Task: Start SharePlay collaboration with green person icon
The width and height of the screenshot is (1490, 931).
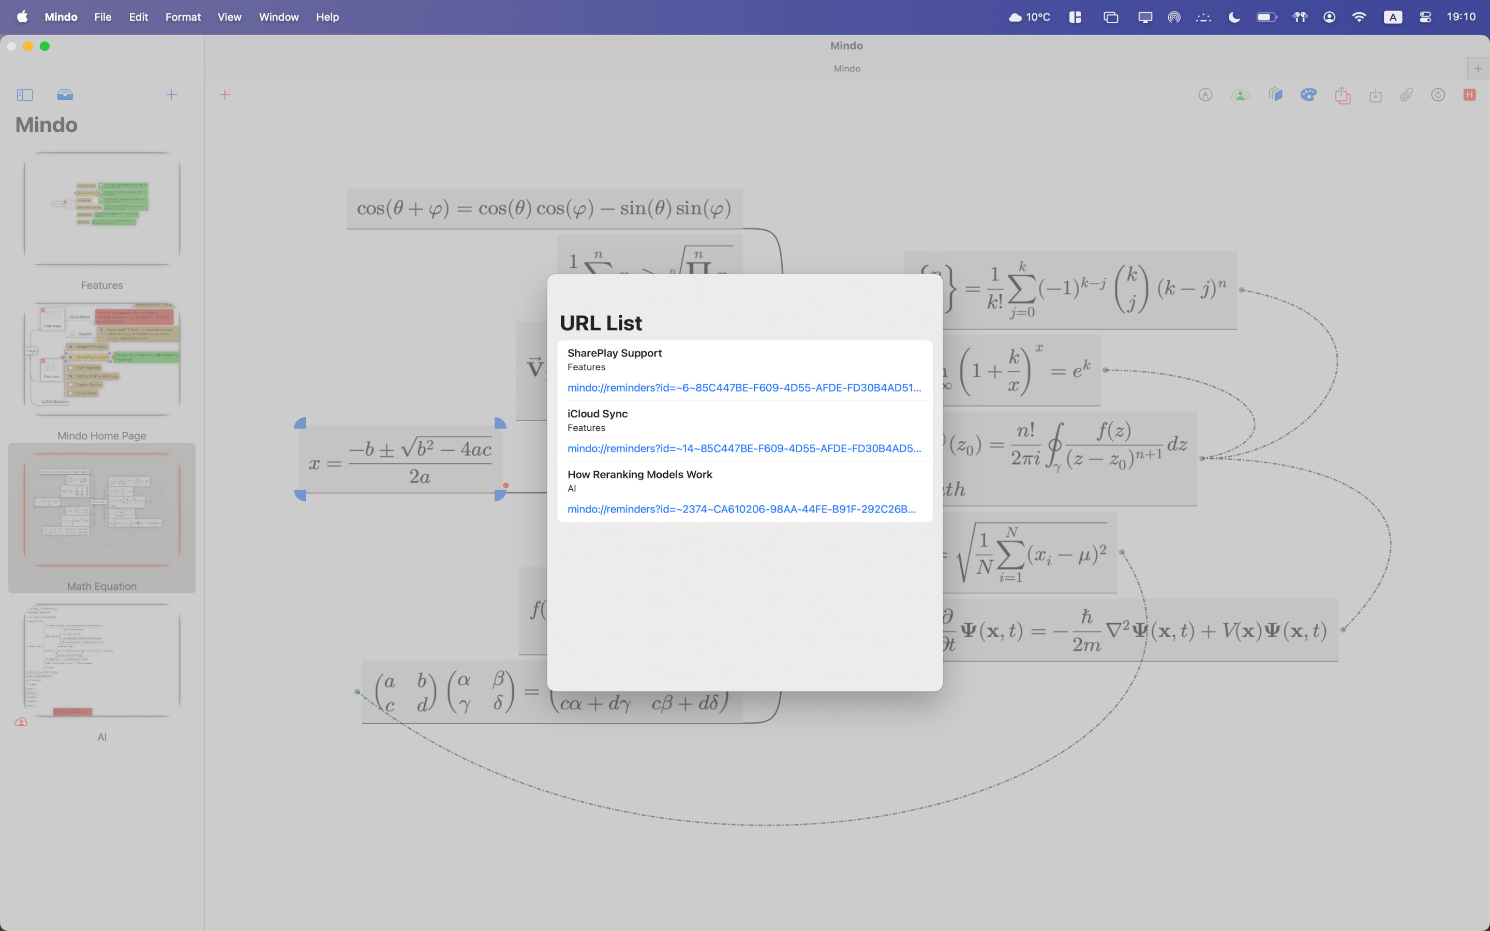Action: click(1240, 95)
